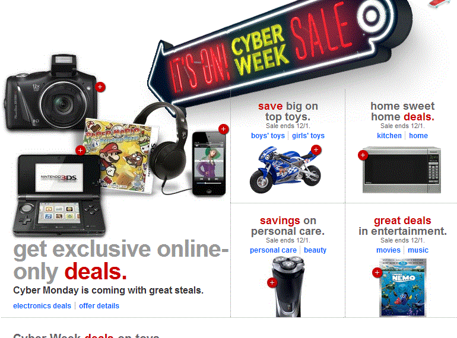Screen dimensions: 457x338
Task: Select the personal care link
Action: click(273, 250)
